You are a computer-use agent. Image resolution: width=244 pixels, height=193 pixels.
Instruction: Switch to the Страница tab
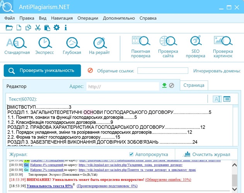point(194,85)
